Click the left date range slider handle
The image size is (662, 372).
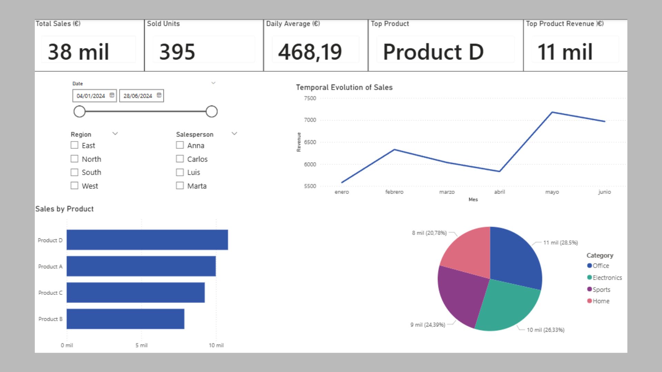pyautogui.click(x=80, y=111)
